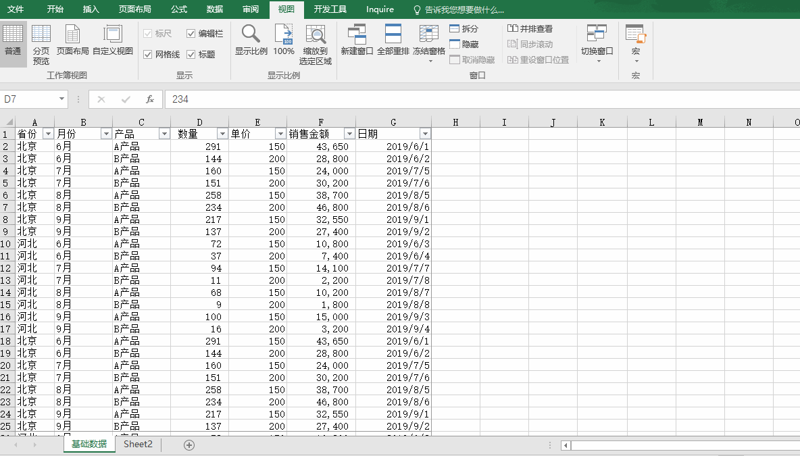Open Custom Views (自定义视图)
This screenshot has height=456, width=800.
[113, 41]
